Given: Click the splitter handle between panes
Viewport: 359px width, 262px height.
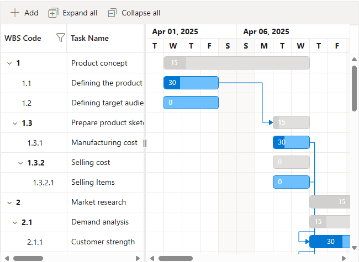Looking at the screenshot, I should coord(145,143).
